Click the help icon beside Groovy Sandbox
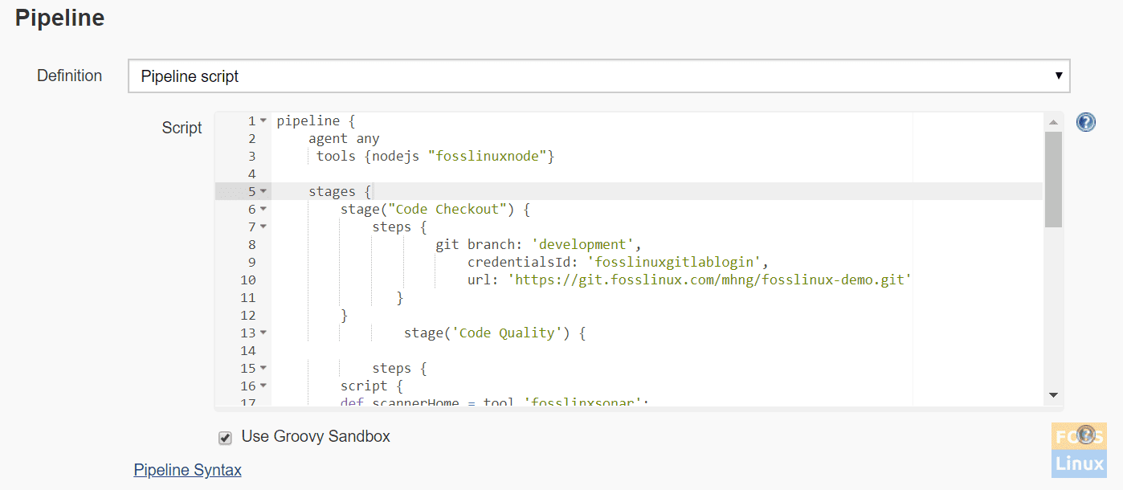1123x490 pixels. coord(1086,435)
